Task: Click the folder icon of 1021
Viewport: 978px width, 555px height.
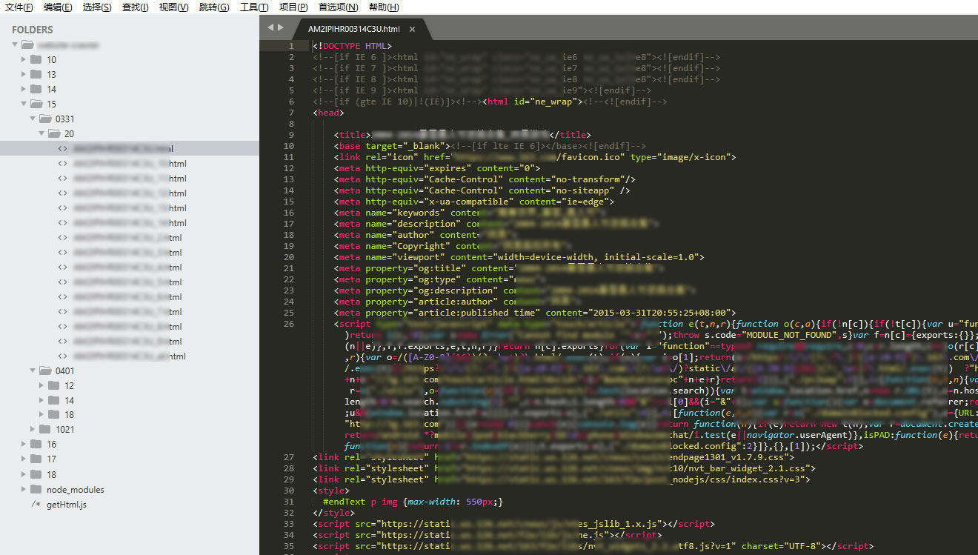Action: tap(44, 429)
